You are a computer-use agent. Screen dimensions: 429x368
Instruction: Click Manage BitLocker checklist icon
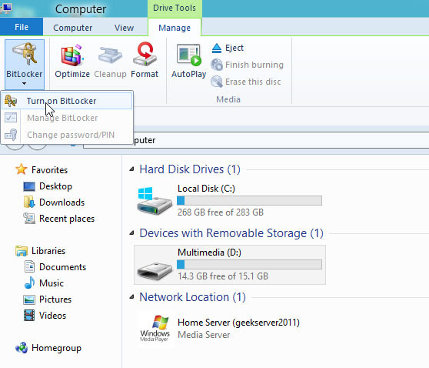[11, 118]
